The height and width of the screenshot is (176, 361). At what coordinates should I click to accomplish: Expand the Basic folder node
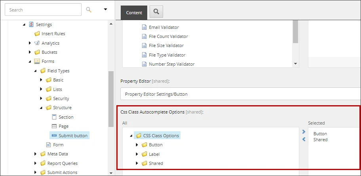[41, 80]
